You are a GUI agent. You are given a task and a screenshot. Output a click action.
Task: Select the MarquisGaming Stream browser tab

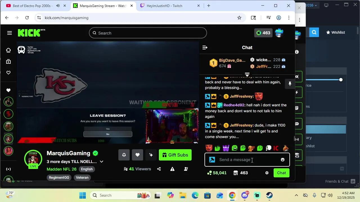103,6
